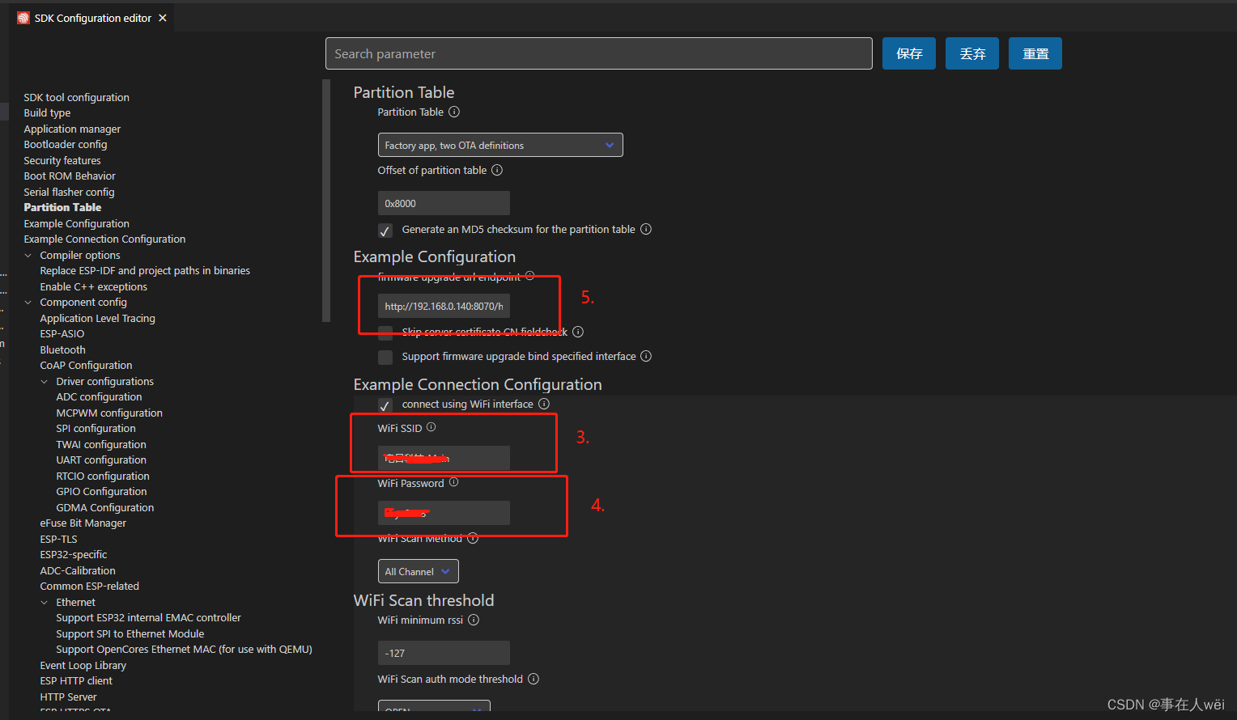
Task: Click the WiFi minimum rssi -127 field
Action: pos(444,653)
